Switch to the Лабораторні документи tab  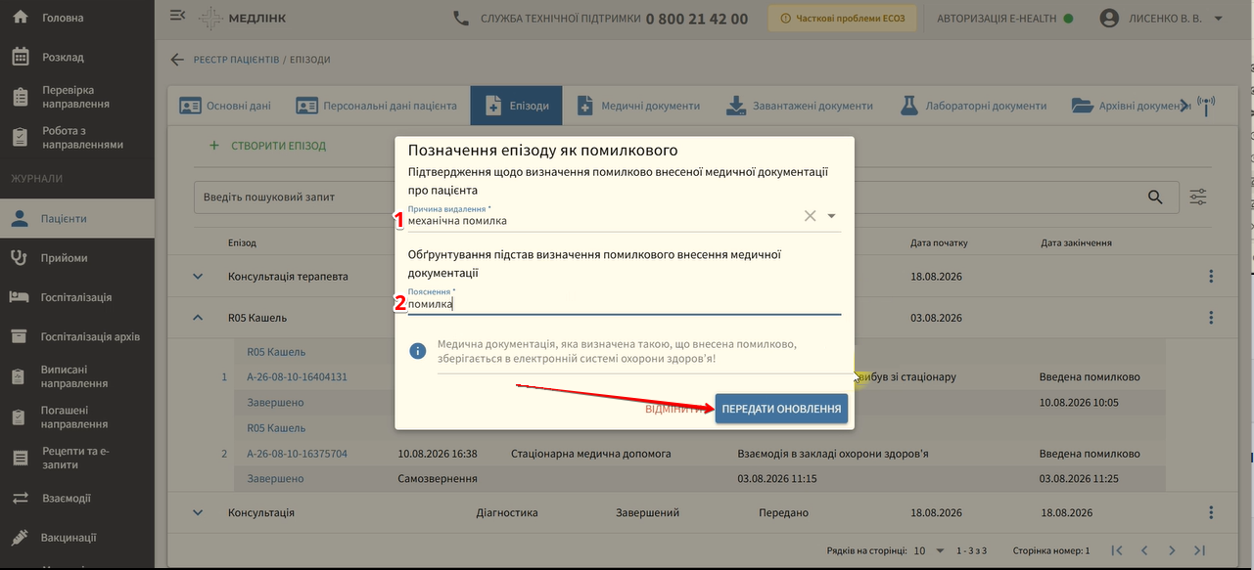(x=973, y=106)
